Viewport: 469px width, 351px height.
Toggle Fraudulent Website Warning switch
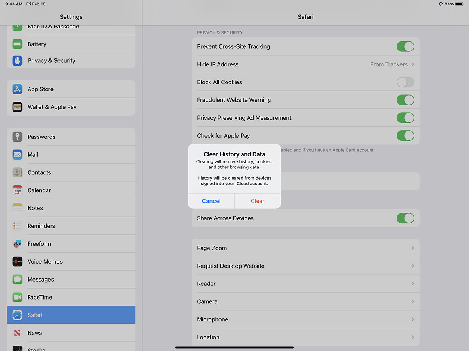point(405,100)
